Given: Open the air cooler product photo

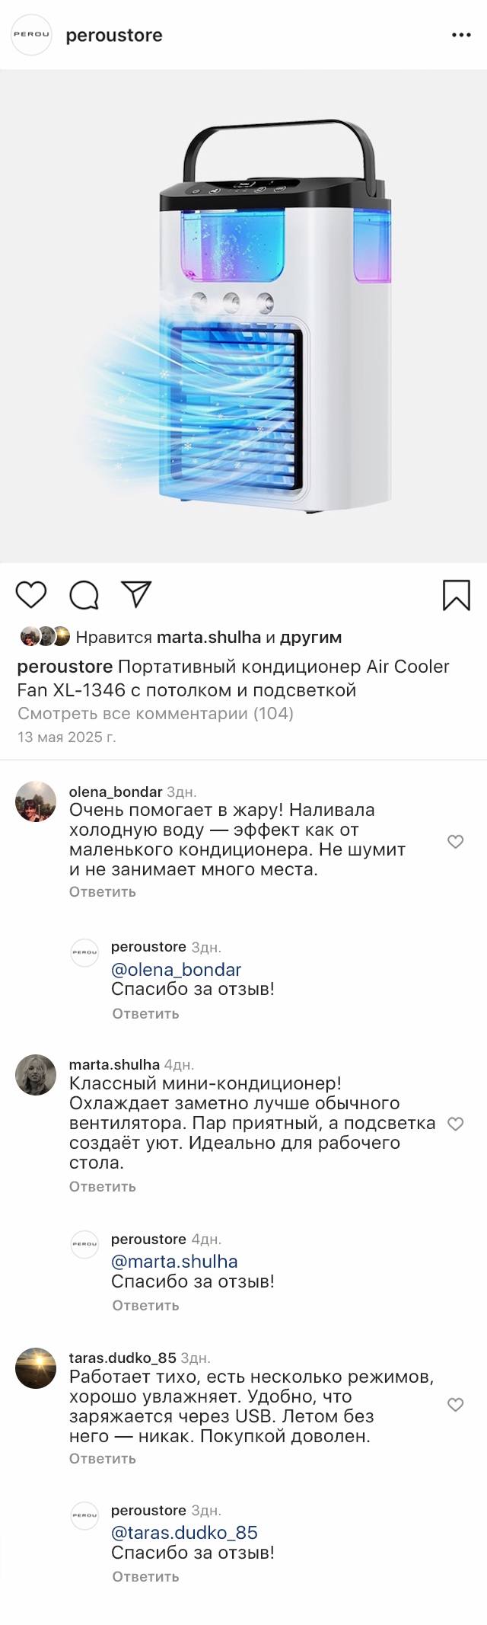Looking at the screenshot, I should 243,316.
